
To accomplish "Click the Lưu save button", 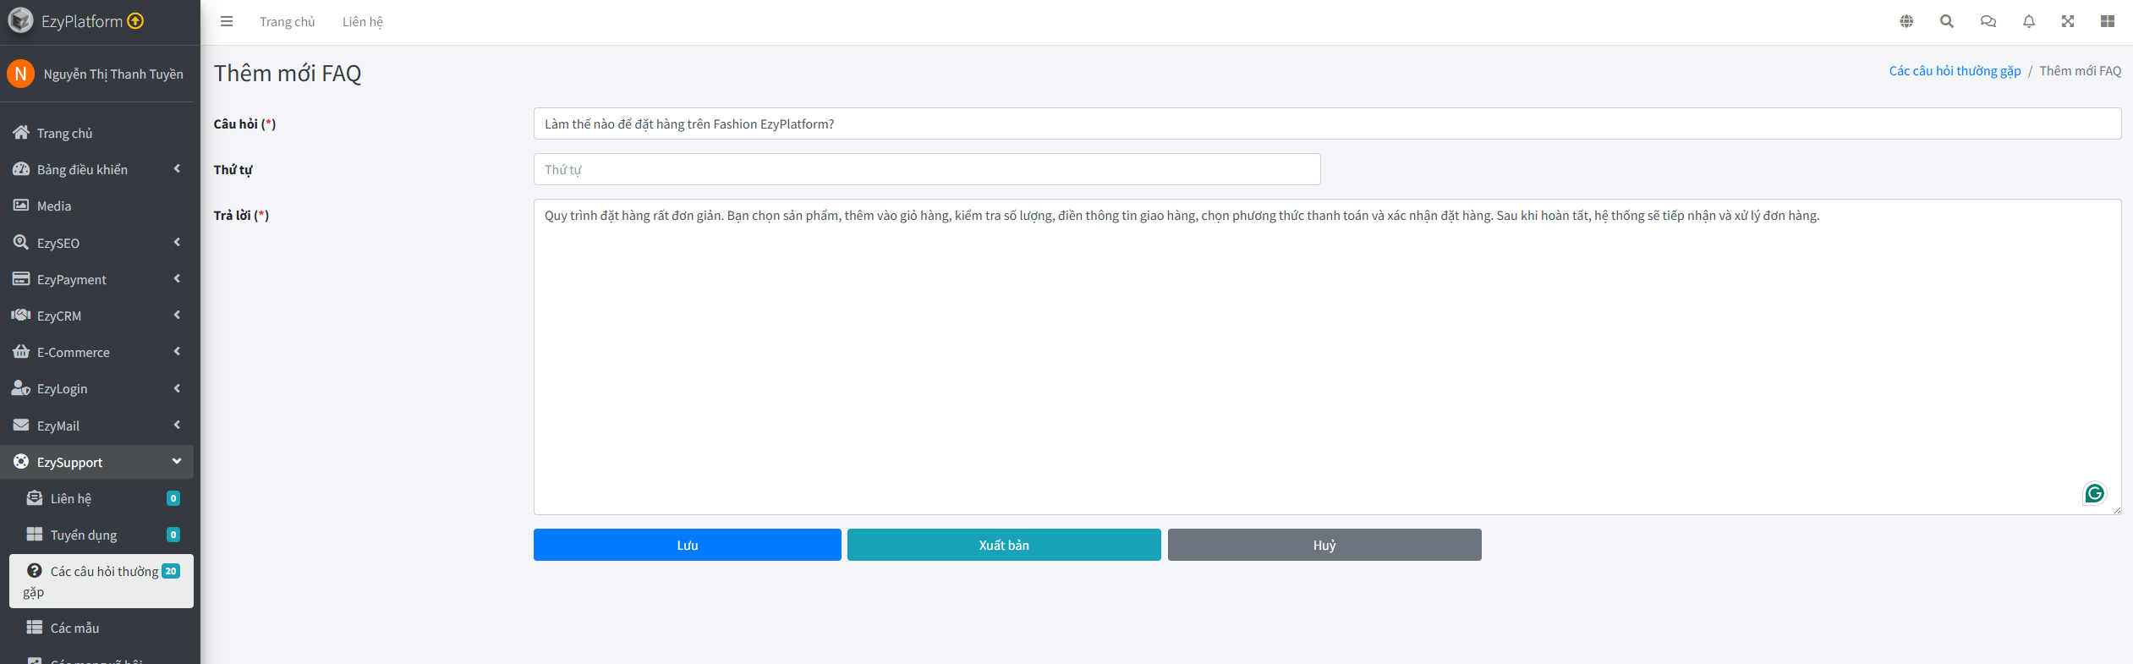I will (x=687, y=545).
